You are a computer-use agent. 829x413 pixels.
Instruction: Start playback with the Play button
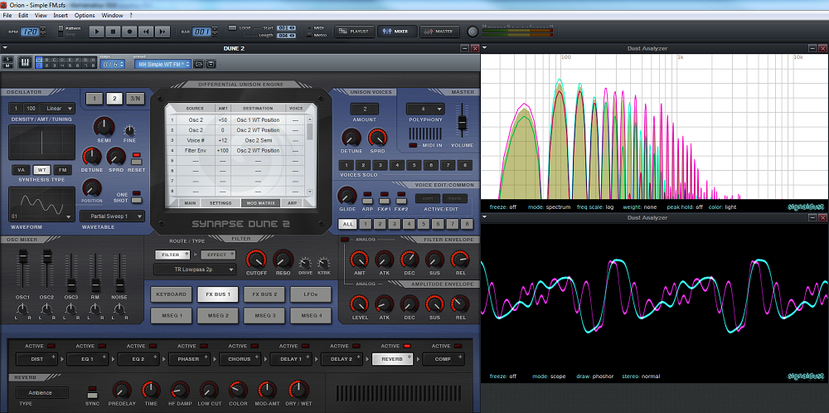[x=96, y=32]
